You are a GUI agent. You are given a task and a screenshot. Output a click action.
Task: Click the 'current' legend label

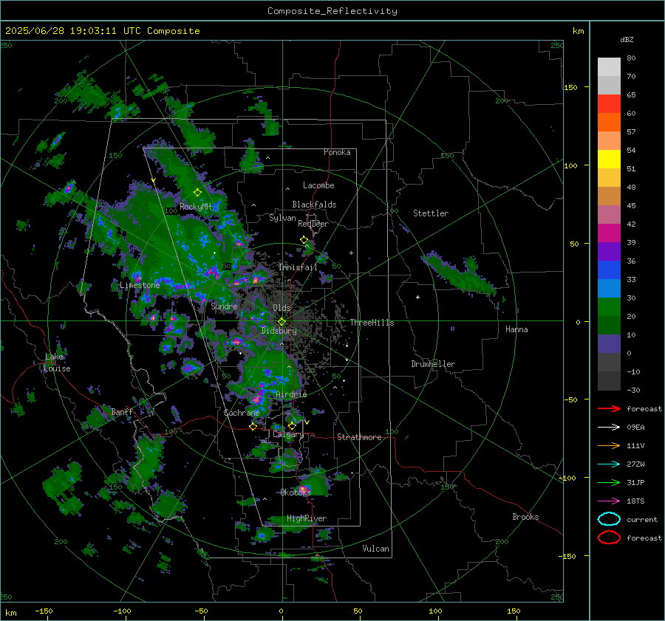642,519
